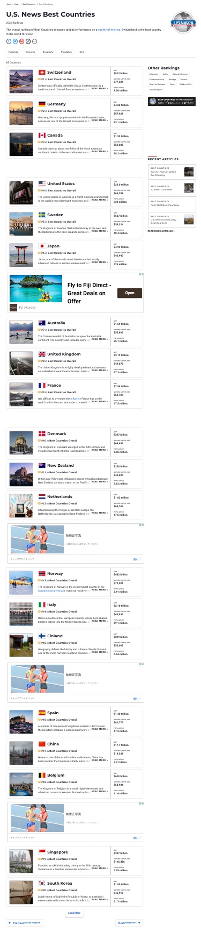Screen dimensions: 201x932
Task: Open the Adventure ranking tag
Action: coord(154,74)
